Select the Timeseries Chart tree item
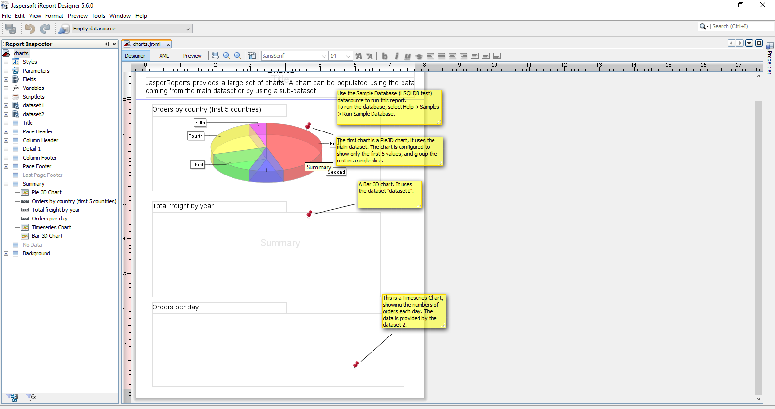Screen dimensions: 775x409 pyautogui.click(x=51, y=227)
